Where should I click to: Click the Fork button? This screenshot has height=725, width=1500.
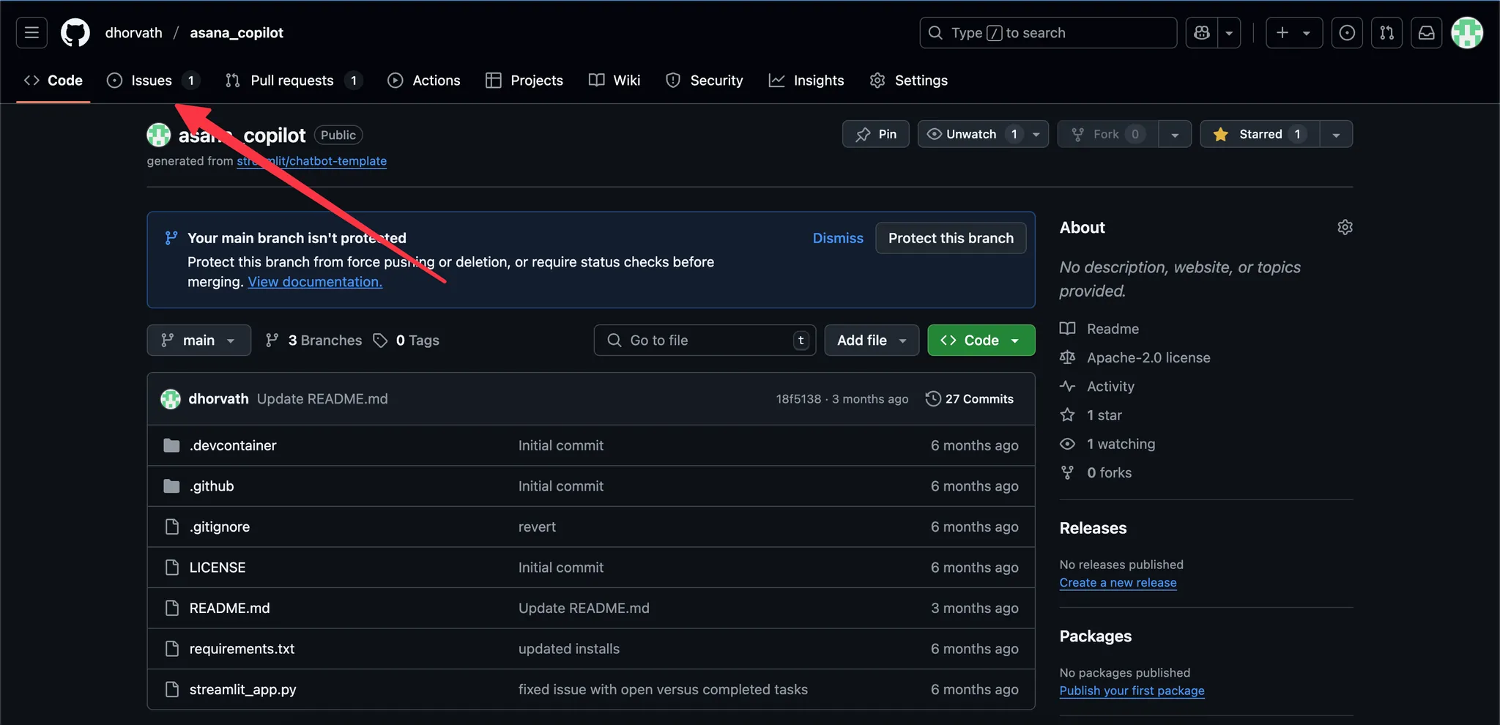pyautogui.click(x=1108, y=134)
